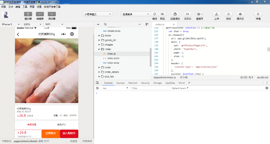
Task: Open the 小程序模式 mode dropdown
Action: [97, 14]
